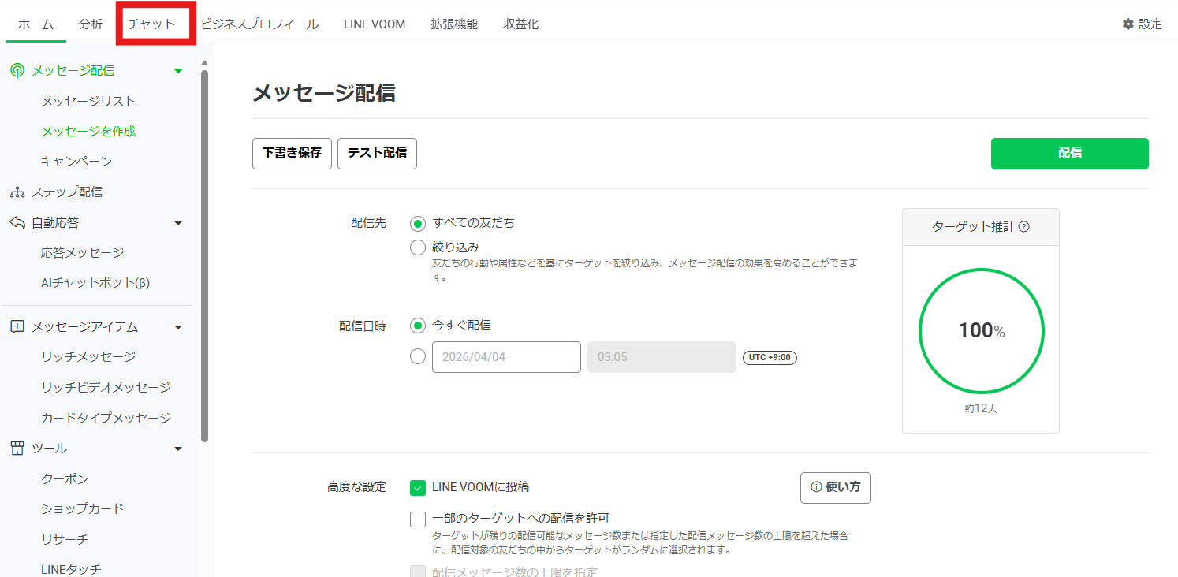Click the 設定 gear icon
The height and width of the screenshot is (577, 1178).
point(1128,24)
